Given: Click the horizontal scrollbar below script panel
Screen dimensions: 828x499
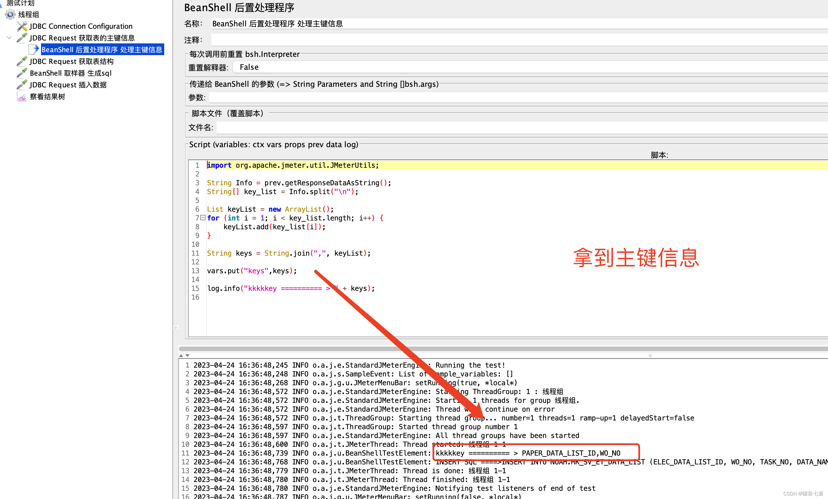Looking at the screenshot, I should click(503, 349).
